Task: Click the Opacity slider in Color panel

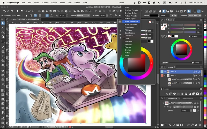Action: pyautogui.click(x=181, y=63)
